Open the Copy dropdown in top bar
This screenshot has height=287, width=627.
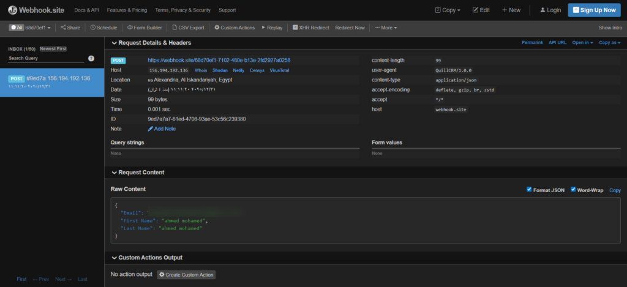point(448,10)
